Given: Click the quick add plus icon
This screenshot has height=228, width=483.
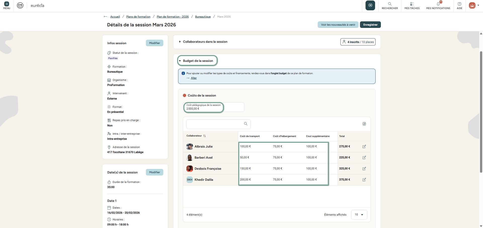Looking at the screenshot, I should pyautogui.click(x=370, y=5).
